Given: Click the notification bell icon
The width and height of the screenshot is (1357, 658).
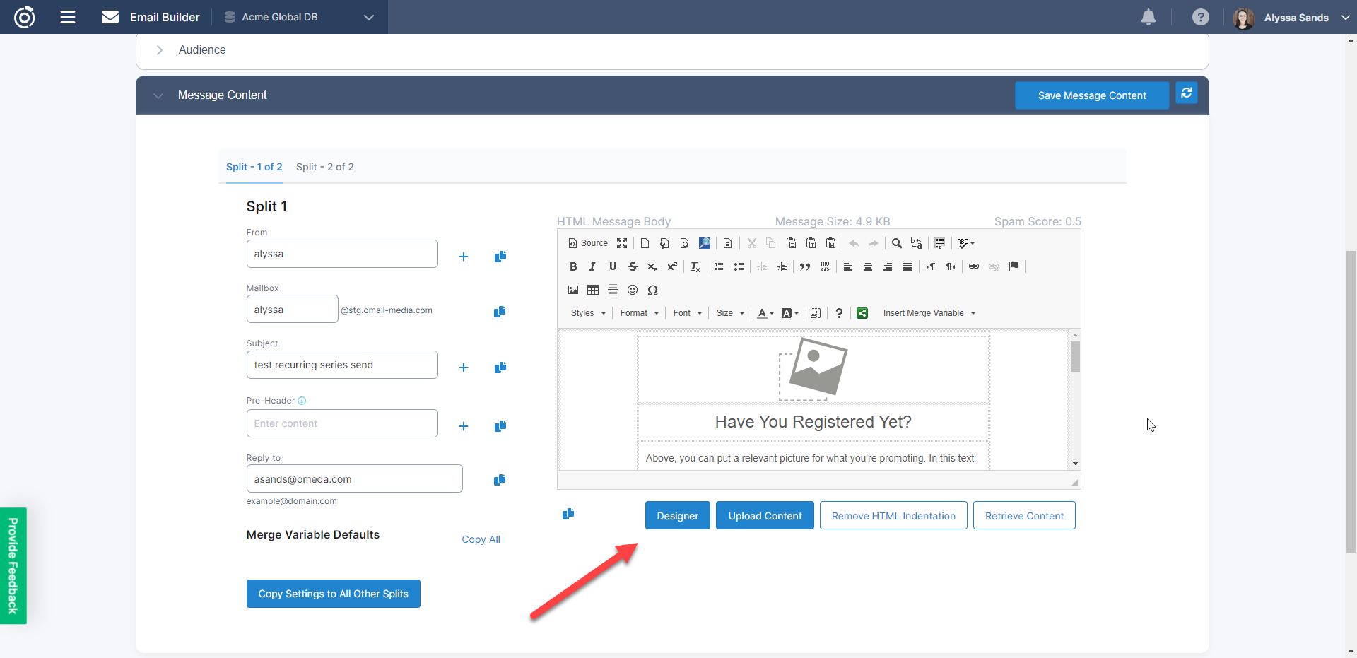Looking at the screenshot, I should point(1149,17).
